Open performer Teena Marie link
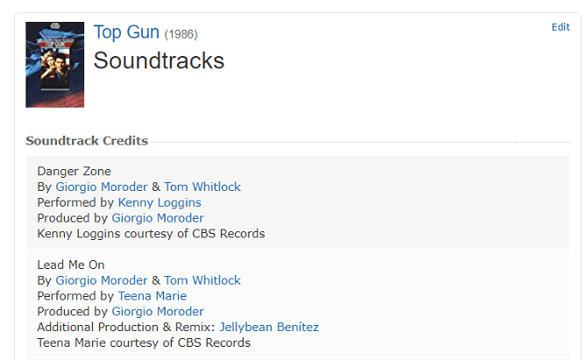The image size is (587, 360). click(152, 296)
